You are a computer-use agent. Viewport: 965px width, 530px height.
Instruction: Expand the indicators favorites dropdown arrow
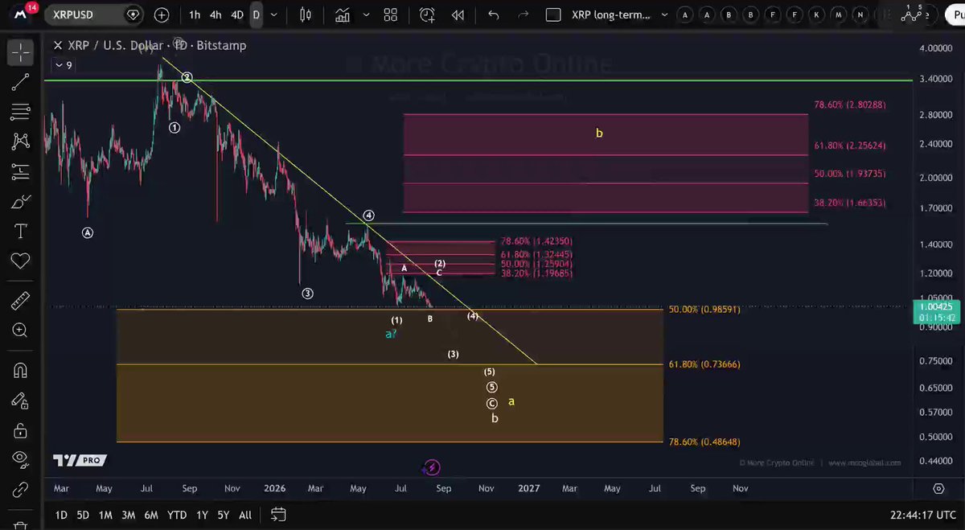pos(366,14)
